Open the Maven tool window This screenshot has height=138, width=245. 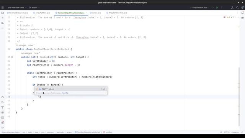[x=242, y=18]
